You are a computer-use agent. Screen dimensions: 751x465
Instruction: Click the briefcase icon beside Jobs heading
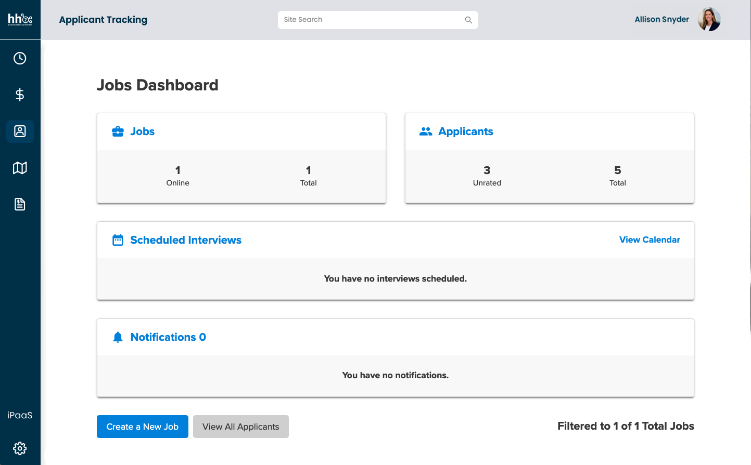coord(118,131)
